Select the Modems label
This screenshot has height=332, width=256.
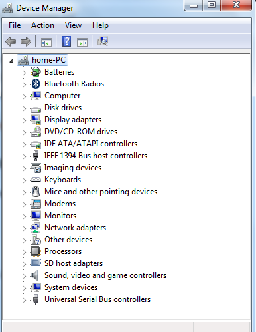coord(60,204)
